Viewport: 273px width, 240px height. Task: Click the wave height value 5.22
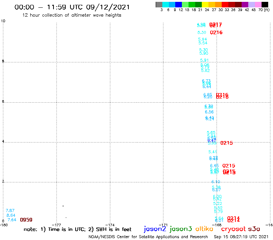pos(218,203)
